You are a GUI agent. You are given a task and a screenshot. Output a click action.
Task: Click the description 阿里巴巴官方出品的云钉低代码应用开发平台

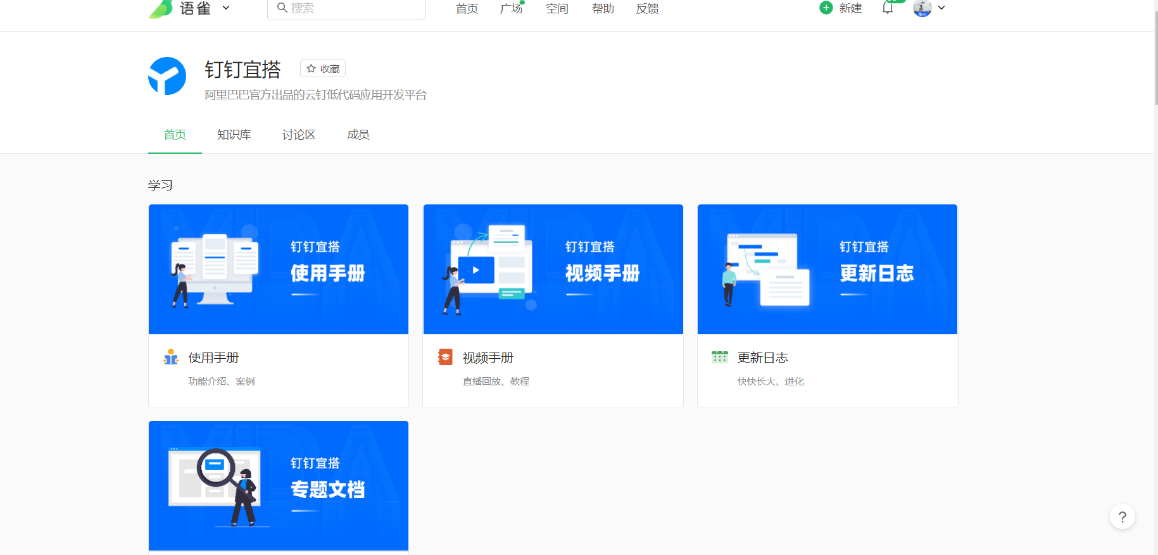(315, 95)
